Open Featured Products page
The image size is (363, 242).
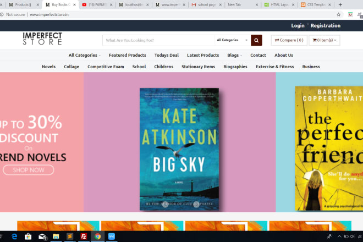128,55
